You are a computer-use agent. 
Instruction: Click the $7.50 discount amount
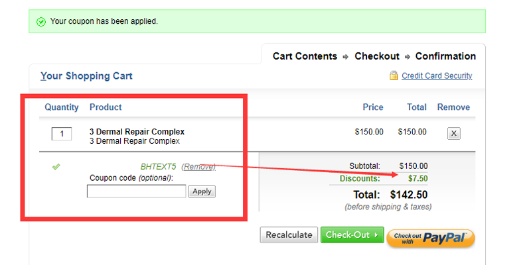click(x=417, y=178)
